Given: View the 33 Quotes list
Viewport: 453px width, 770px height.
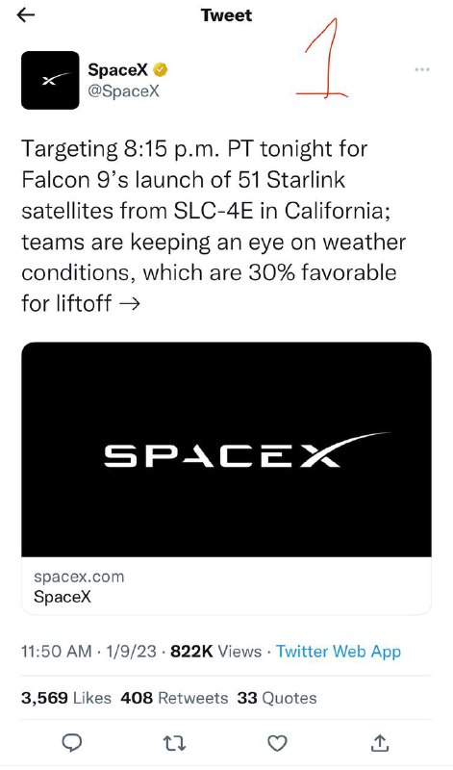Looking at the screenshot, I should click(x=277, y=698).
